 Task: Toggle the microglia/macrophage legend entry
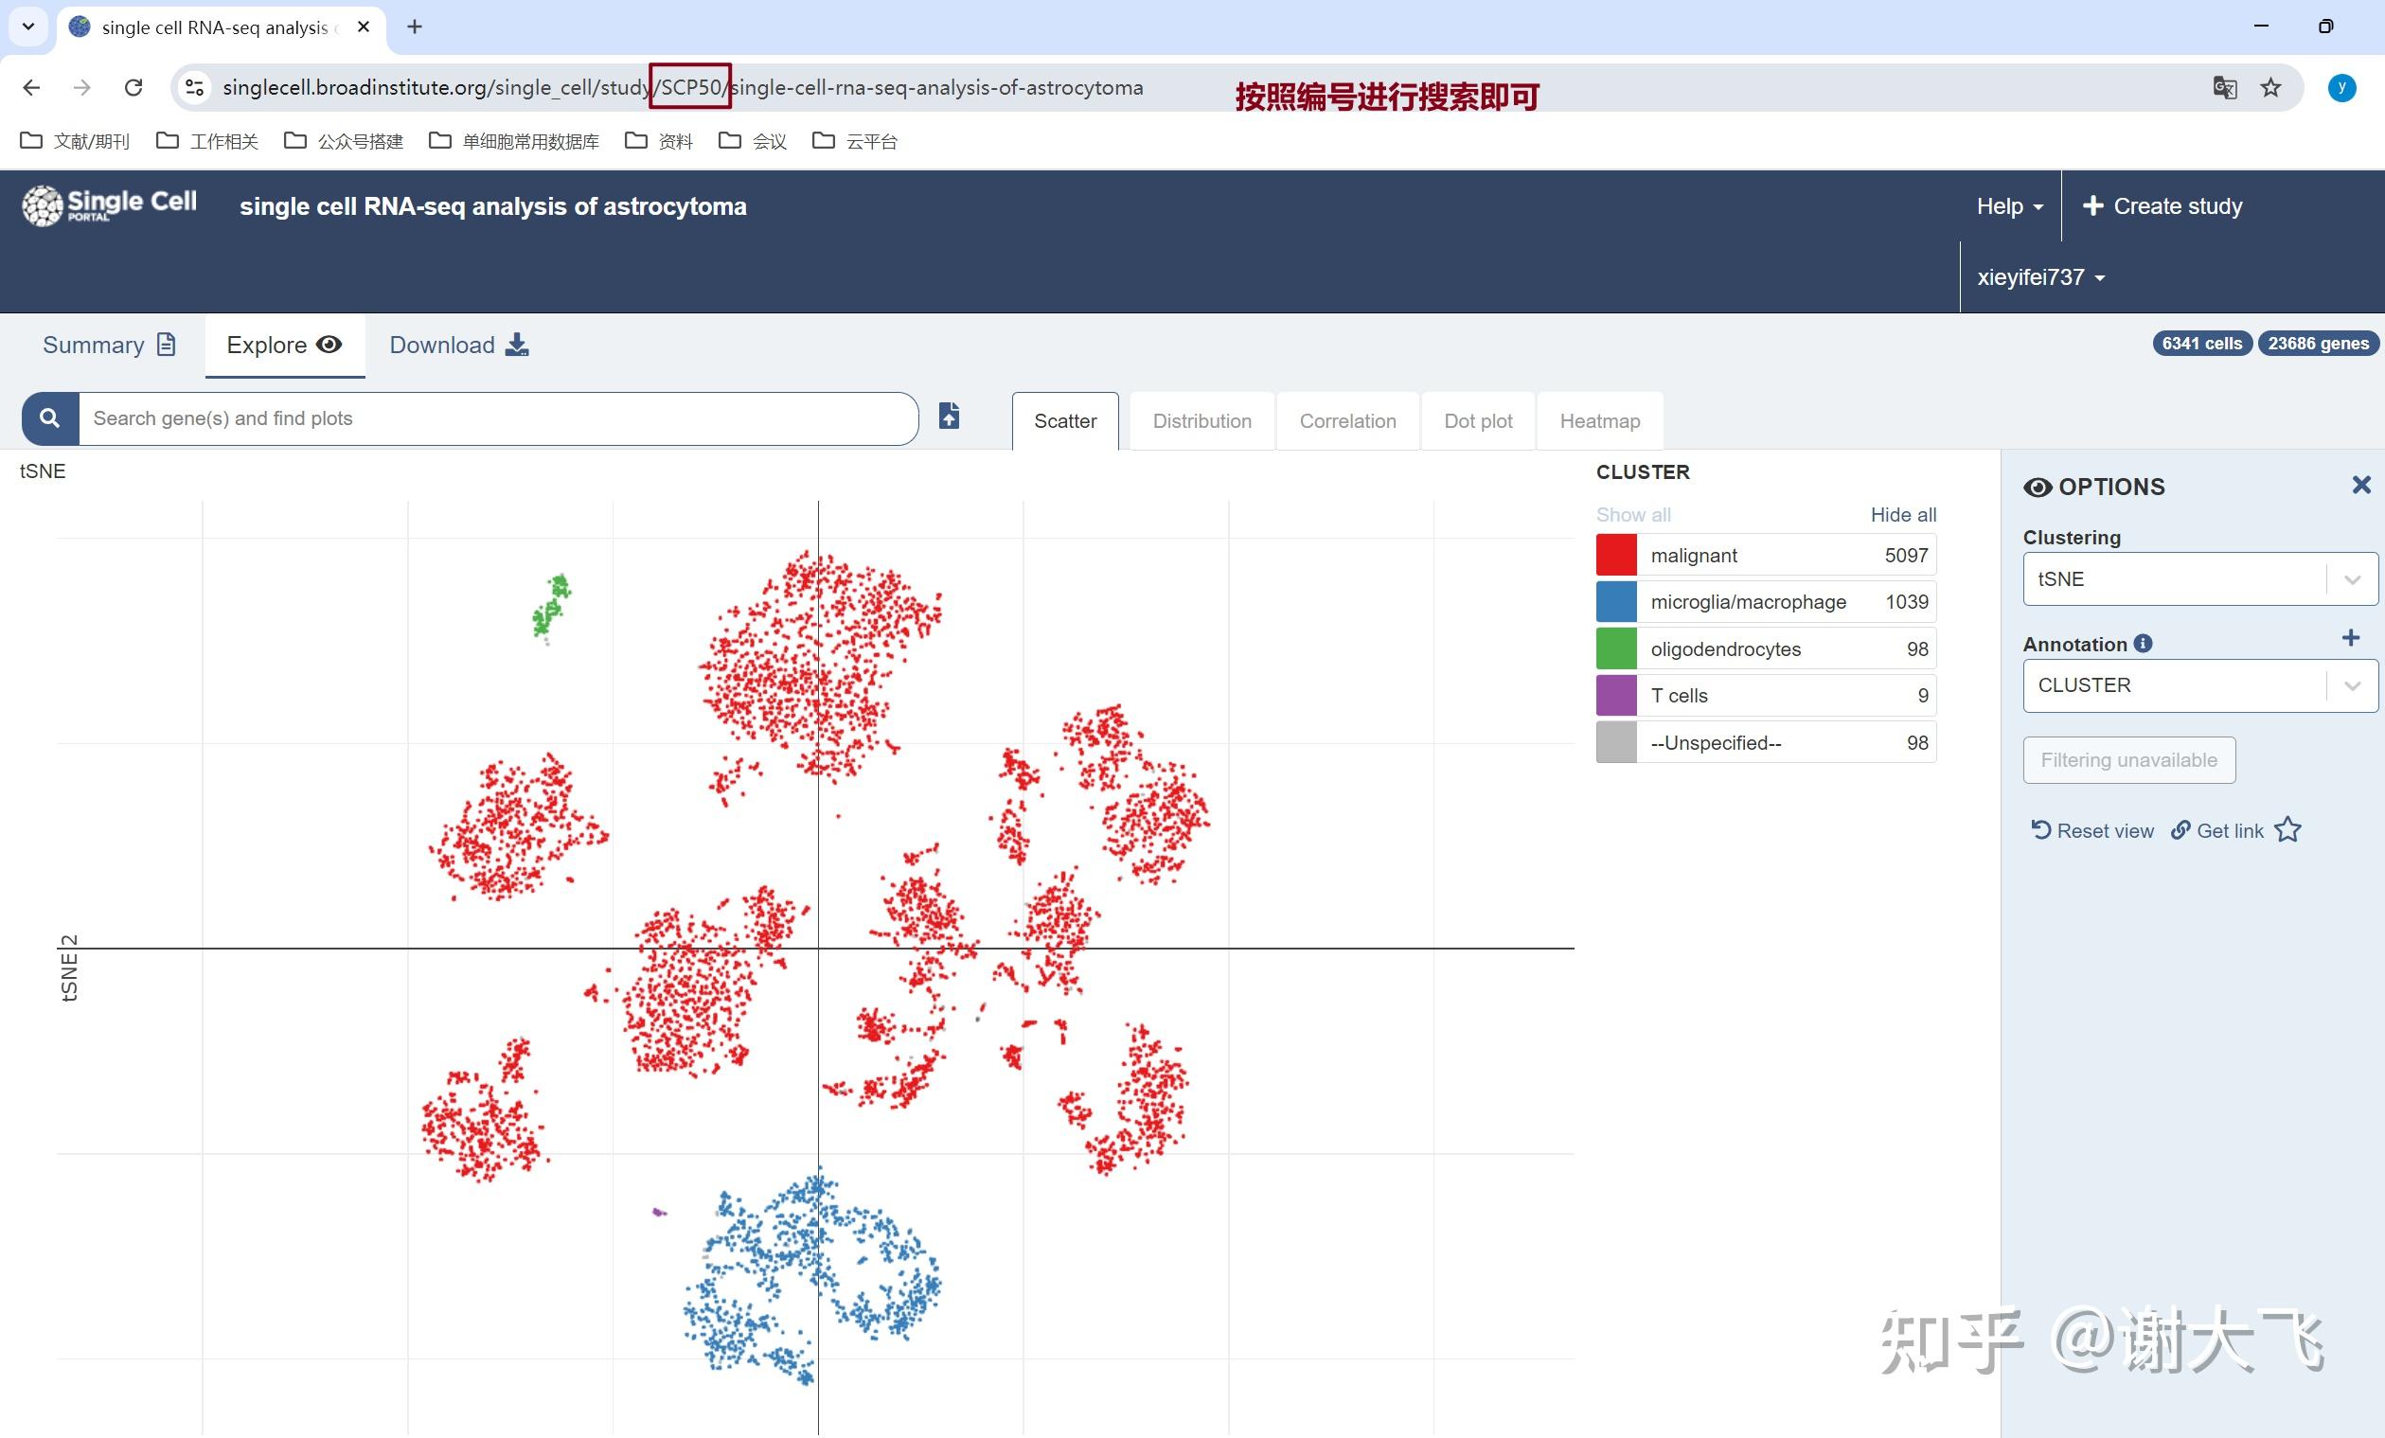1766,602
